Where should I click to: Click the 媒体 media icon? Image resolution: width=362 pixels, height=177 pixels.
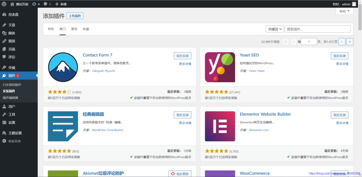[x=4, y=33]
